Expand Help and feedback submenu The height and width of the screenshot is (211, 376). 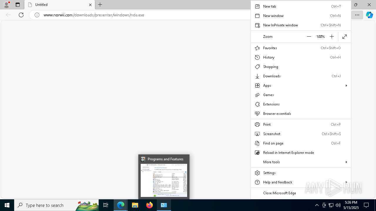301,182
